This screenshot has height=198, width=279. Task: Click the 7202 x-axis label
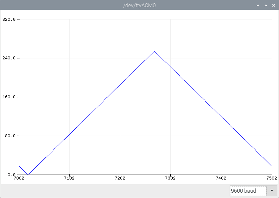pyautogui.click(x=120, y=178)
